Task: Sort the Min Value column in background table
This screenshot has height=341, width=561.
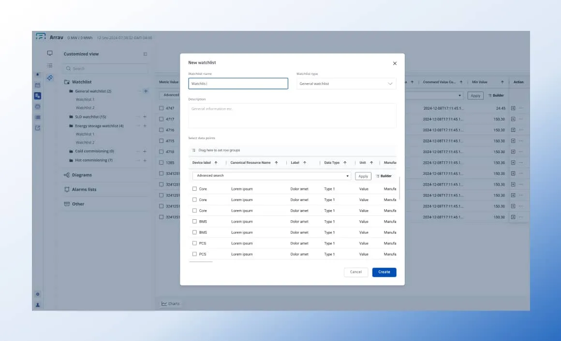Action: 502,82
